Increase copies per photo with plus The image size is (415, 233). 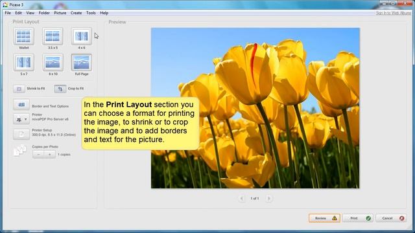click(x=50, y=154)
